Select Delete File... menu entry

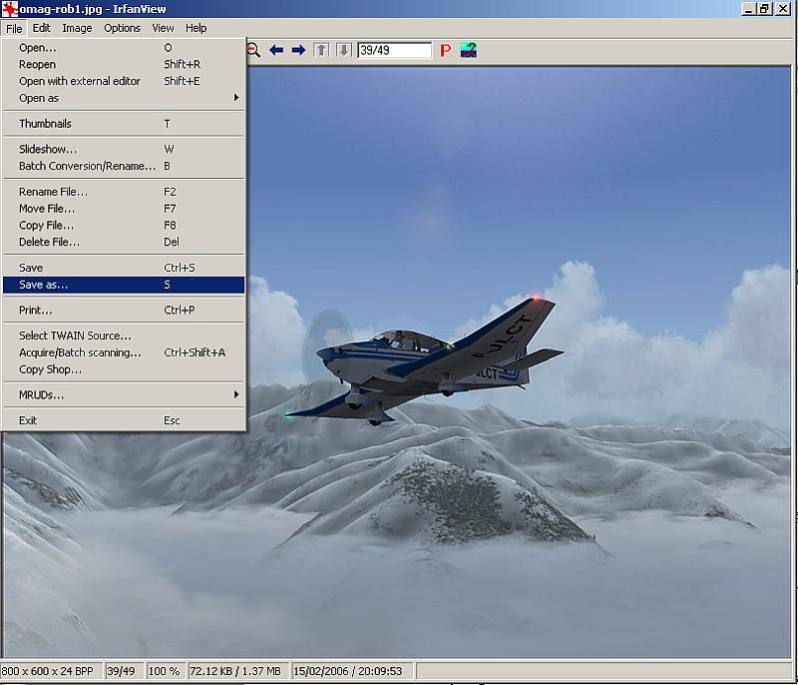point(50,242)
